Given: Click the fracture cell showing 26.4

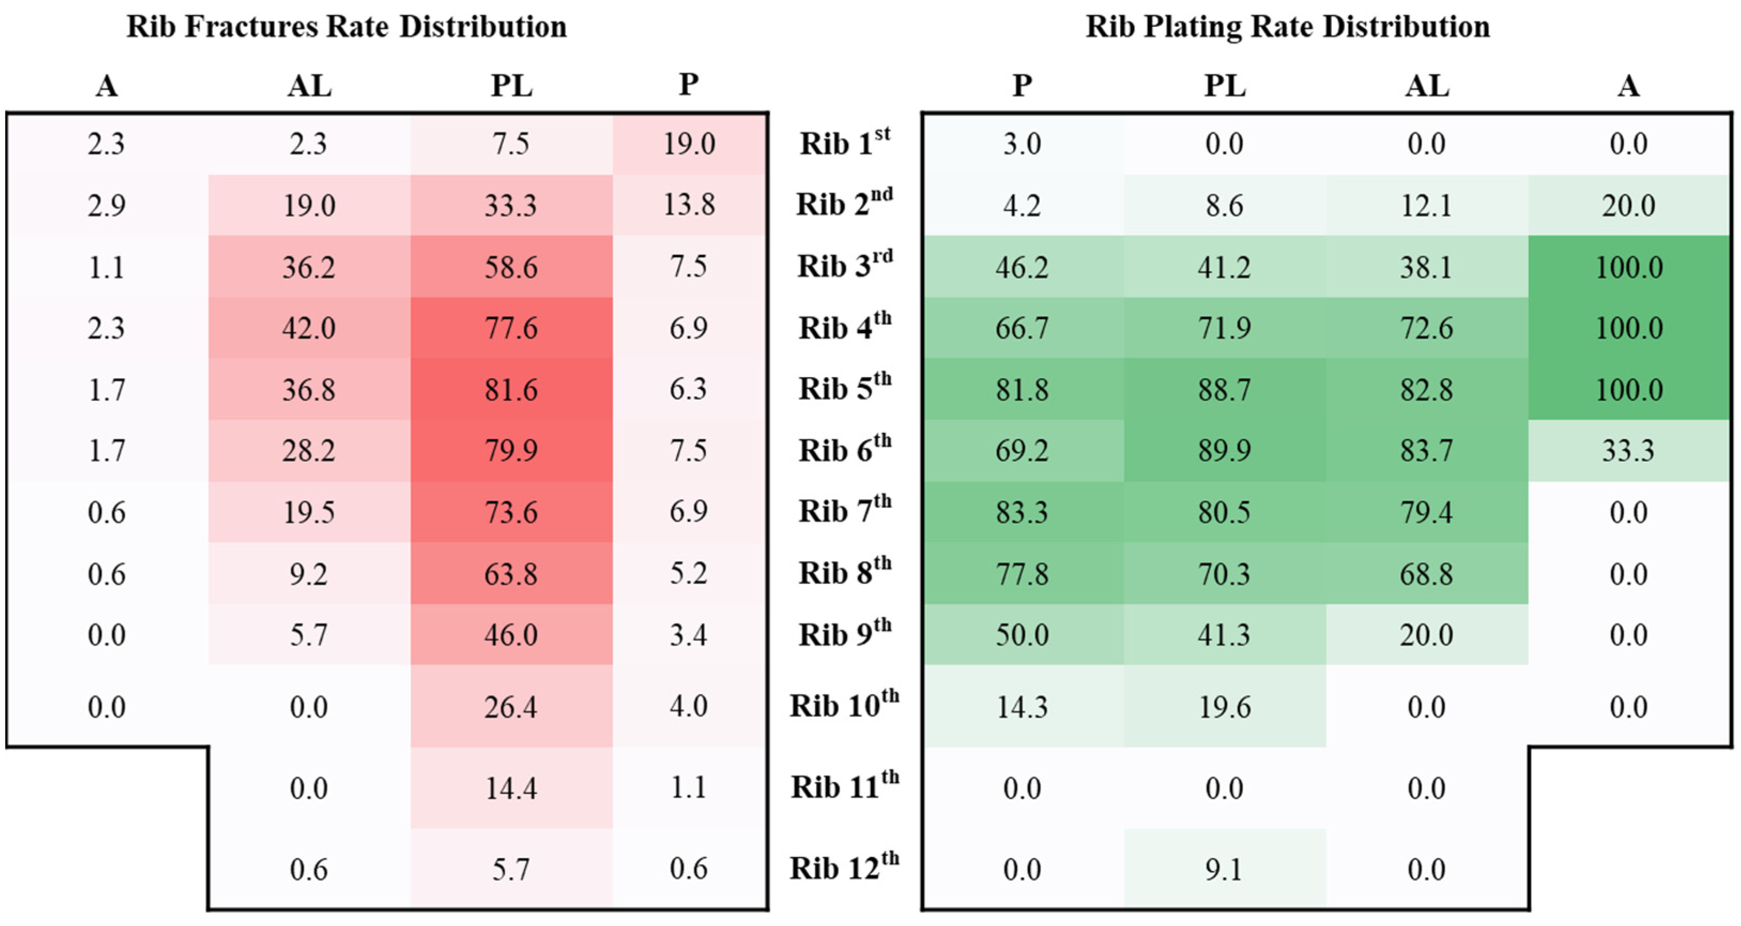Looking at the screenshot, I should pyautogui.click(x=511, y=706).
